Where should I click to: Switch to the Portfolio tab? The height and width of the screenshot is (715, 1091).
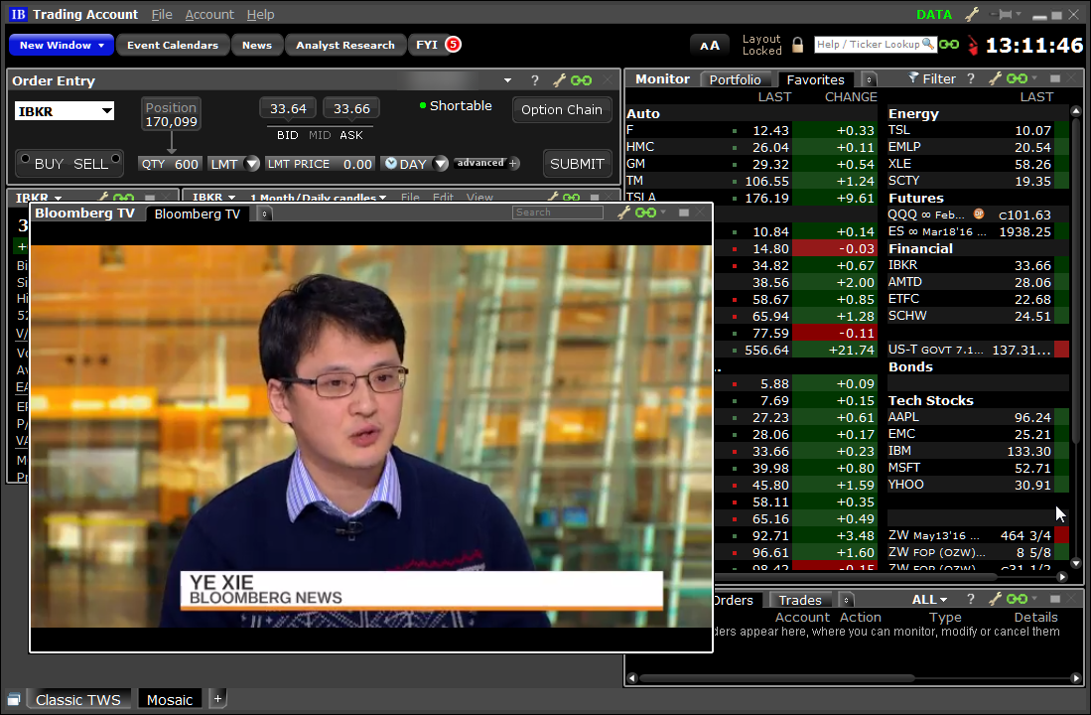[735, 79]
